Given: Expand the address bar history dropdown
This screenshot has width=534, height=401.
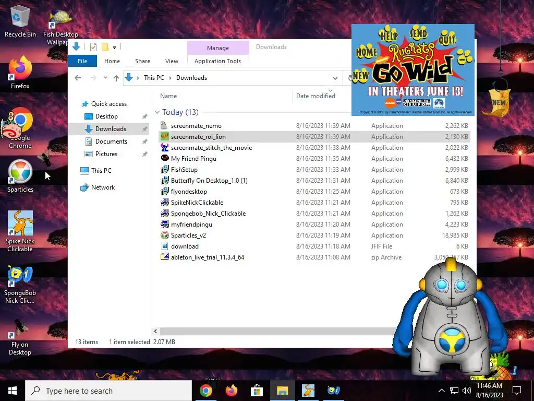Looking at the screenshot, I should click(x=335, y=78).
